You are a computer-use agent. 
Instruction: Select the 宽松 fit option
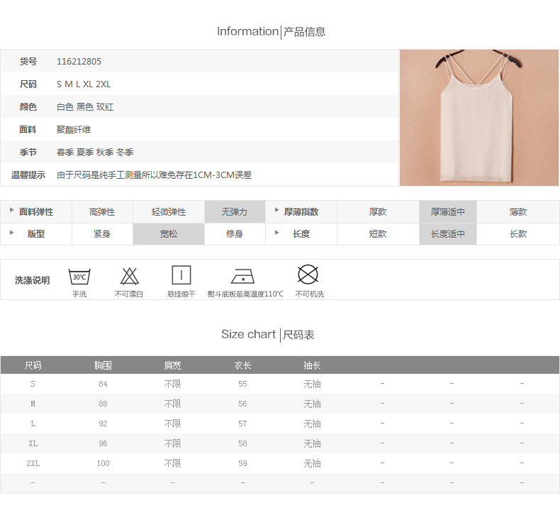tap(169, 234)
